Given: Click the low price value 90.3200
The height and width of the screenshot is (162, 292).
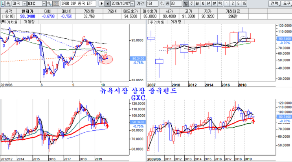Looking at the screenshot, I should tap(208, 16).
